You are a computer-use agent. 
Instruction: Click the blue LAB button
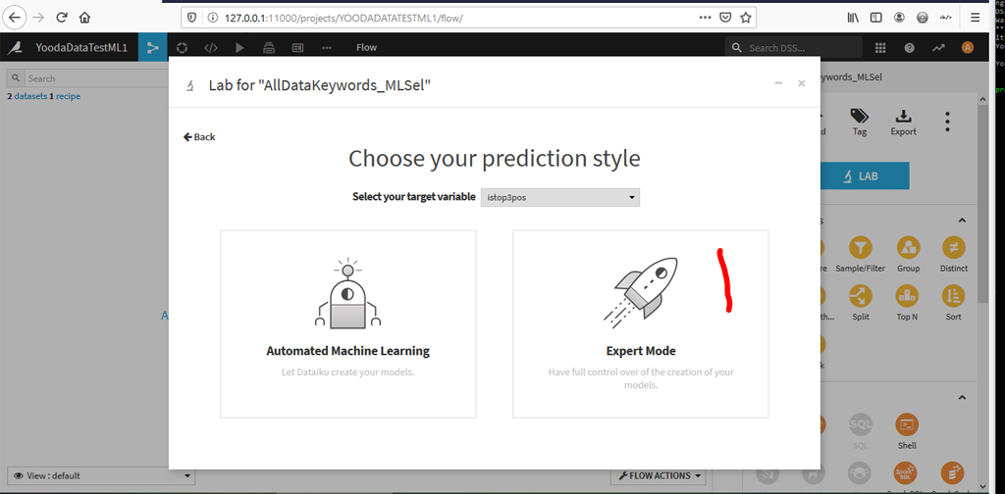[864, 176]
